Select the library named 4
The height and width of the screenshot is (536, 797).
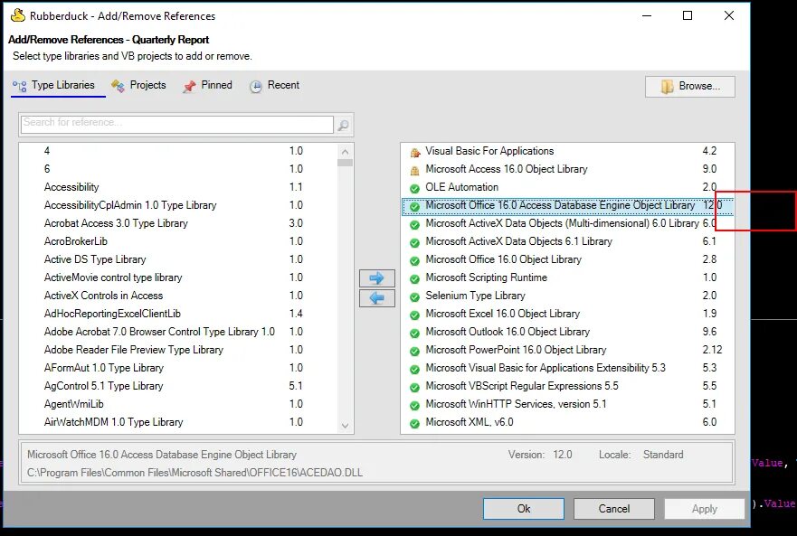(x=178, y=151)
